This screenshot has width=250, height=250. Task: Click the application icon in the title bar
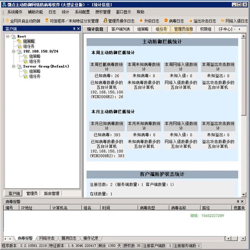[4, 4]
